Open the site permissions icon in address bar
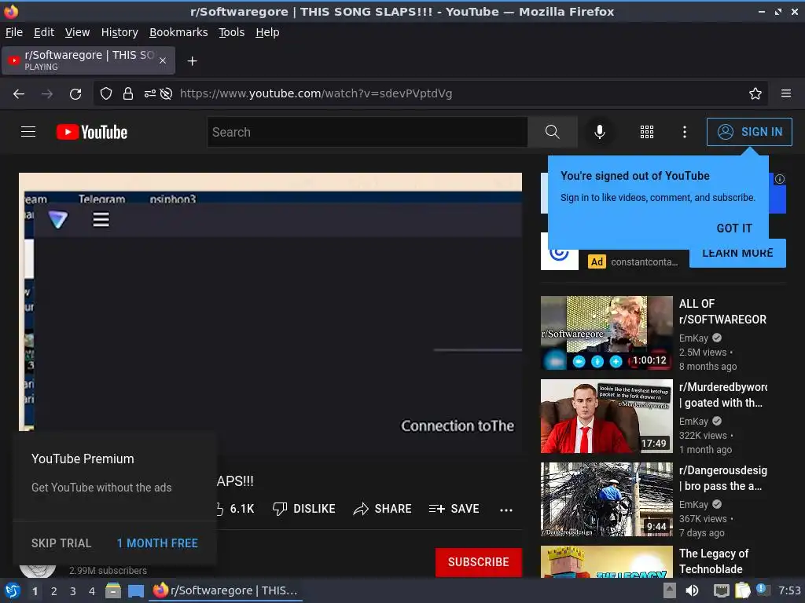 pos(149,93)
